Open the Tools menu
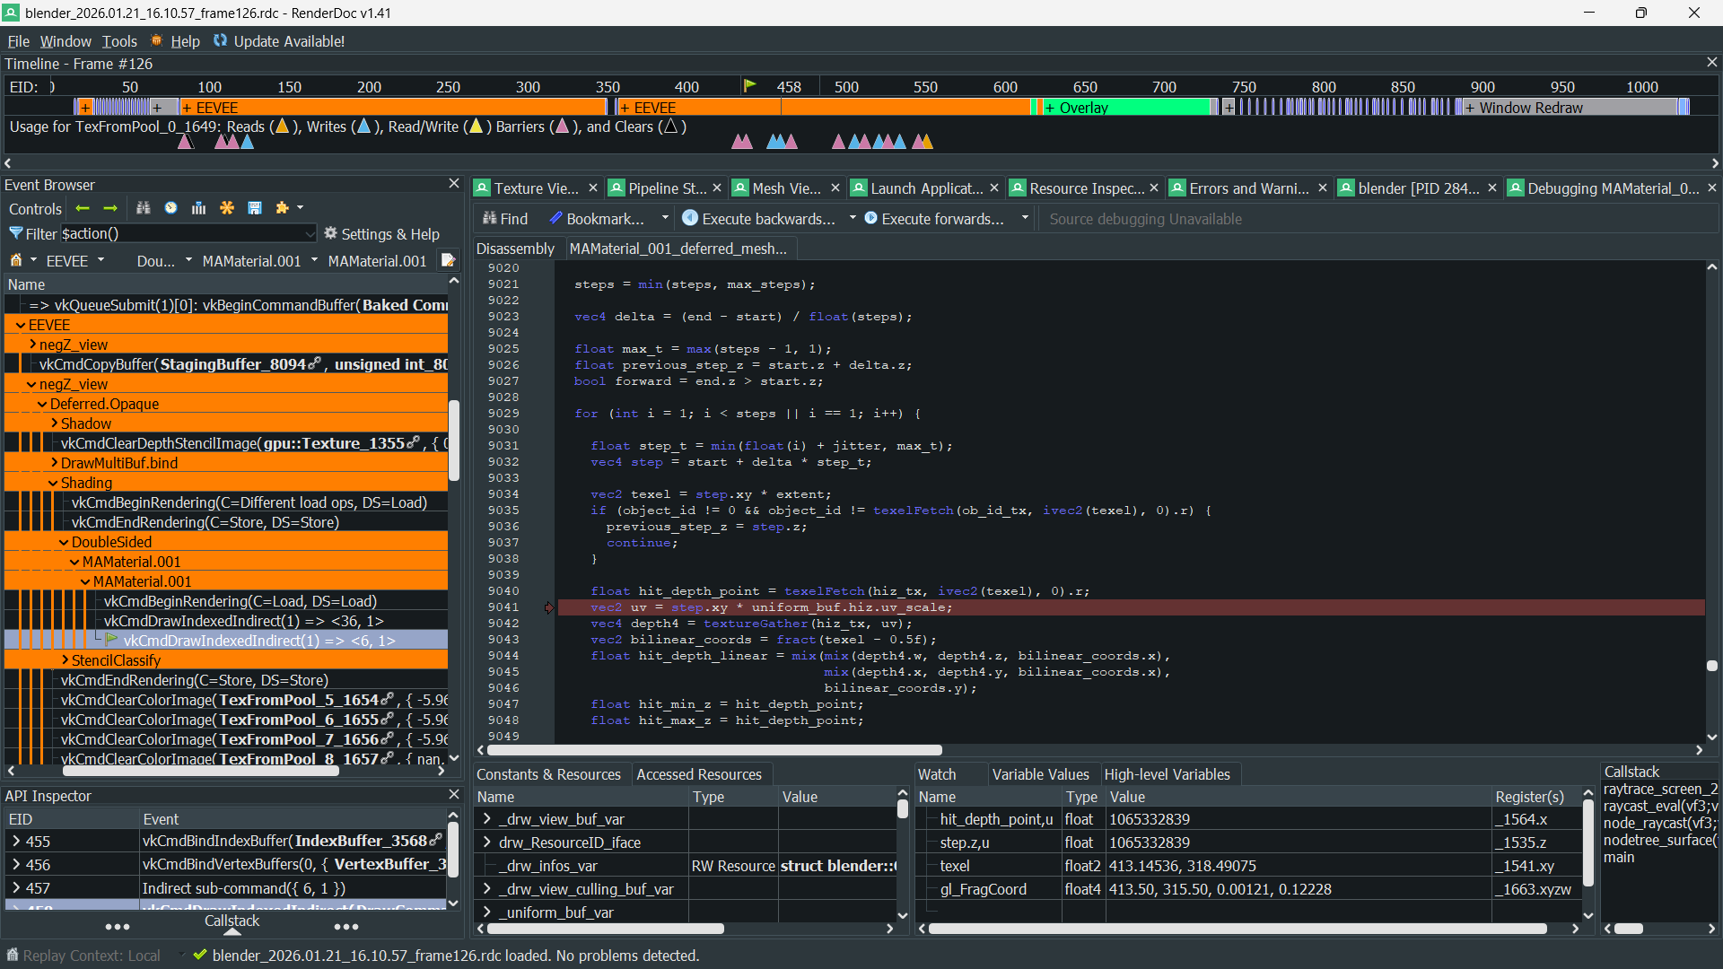 click(119, 41)
